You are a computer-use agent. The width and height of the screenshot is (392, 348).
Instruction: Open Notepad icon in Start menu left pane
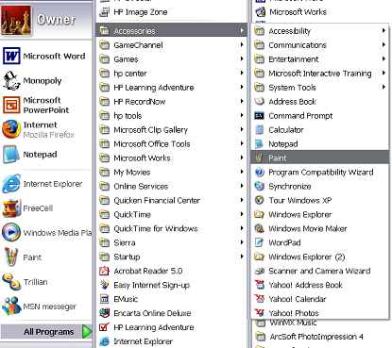point(11,154)
